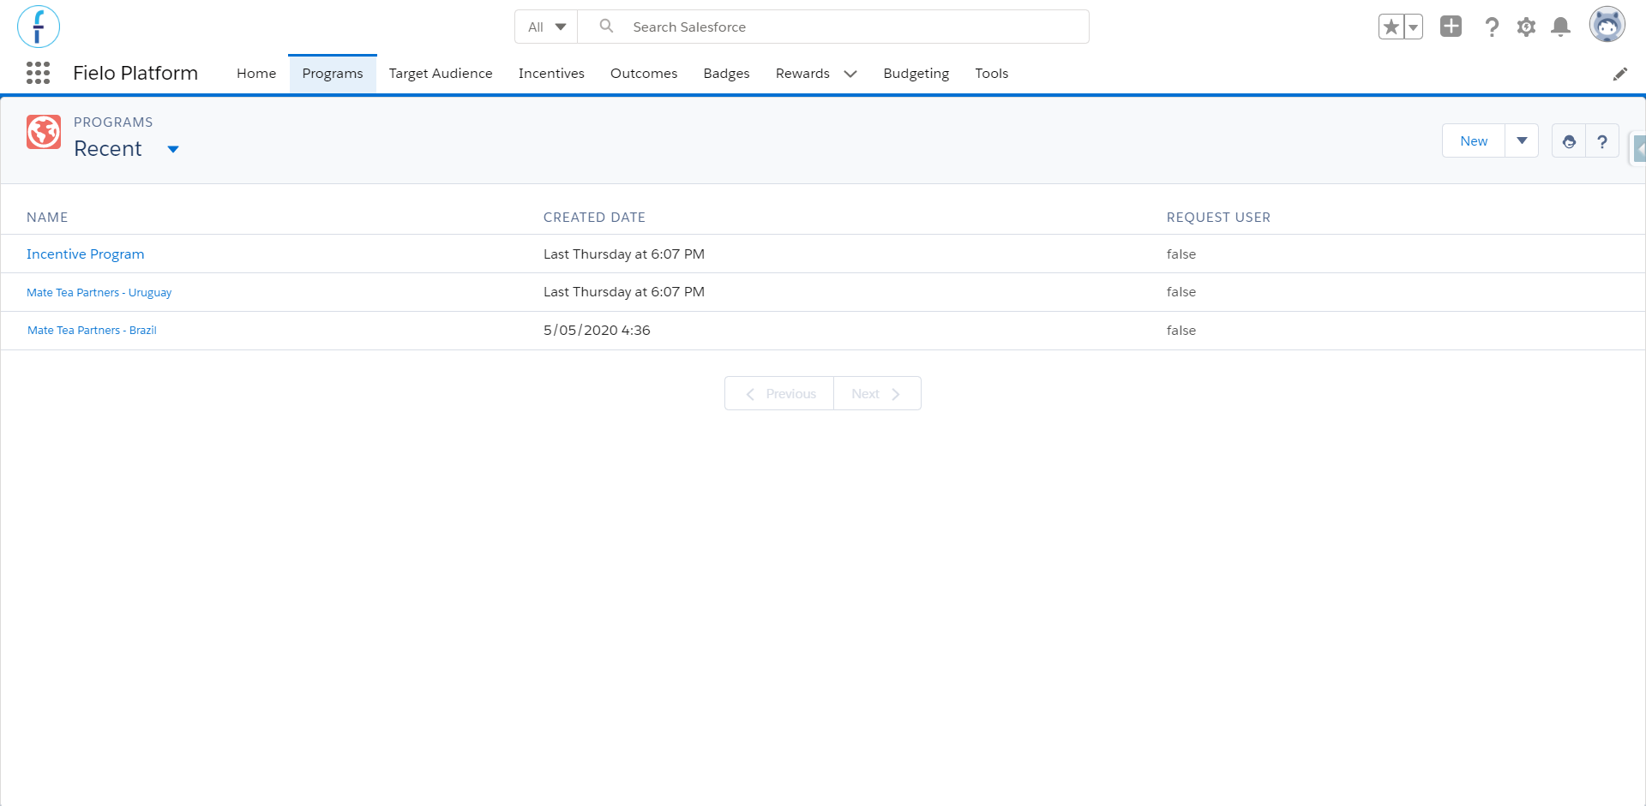Viewport: 1646px width, 806px height.
Task: Click the PROGRAMS heading label
Action: click(x=113, y=122)
